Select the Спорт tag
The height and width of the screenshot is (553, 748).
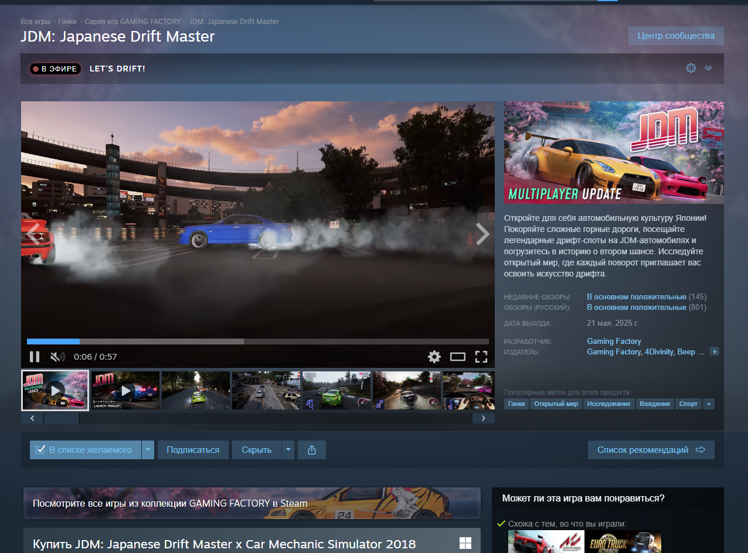[688, 404]
